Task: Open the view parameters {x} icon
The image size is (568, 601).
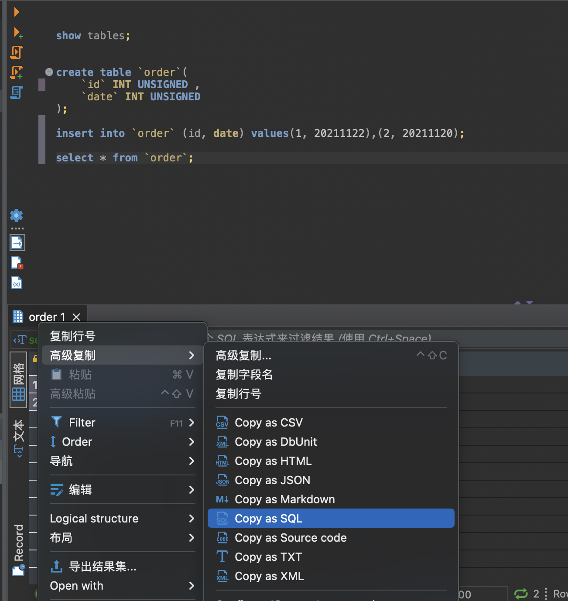Action: click(16, 283)
